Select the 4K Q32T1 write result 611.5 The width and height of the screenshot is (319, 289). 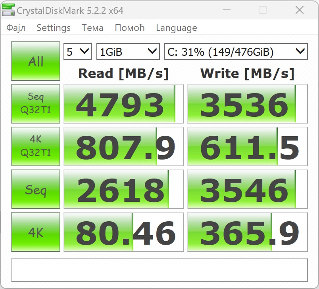tap(248, 146)
